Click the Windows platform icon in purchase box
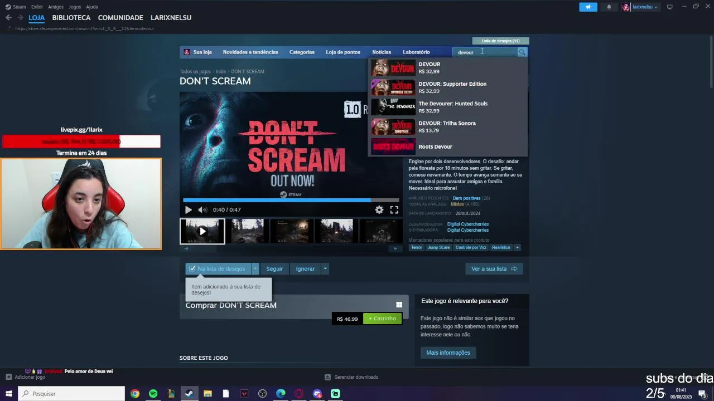 tap(399, 305)
